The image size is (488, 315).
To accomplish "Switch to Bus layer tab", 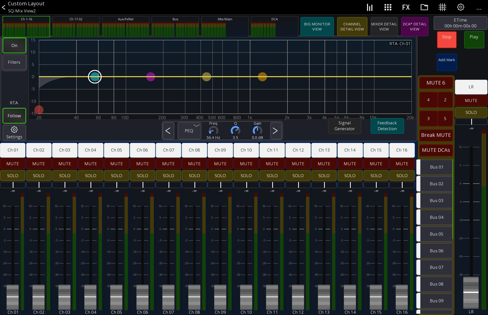I will (175, 27).
